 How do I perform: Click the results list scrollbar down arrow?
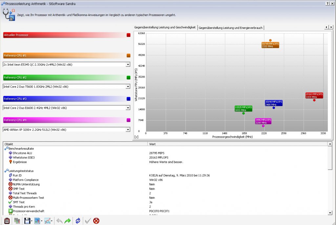click(x=330, y=213)
